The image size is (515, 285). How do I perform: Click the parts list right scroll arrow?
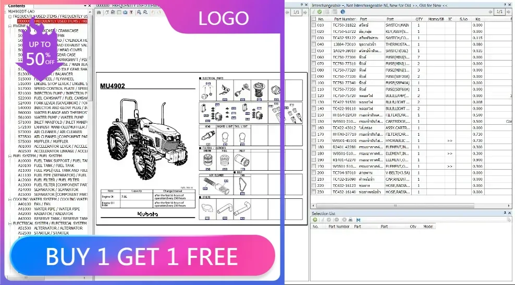pos(509,206)
